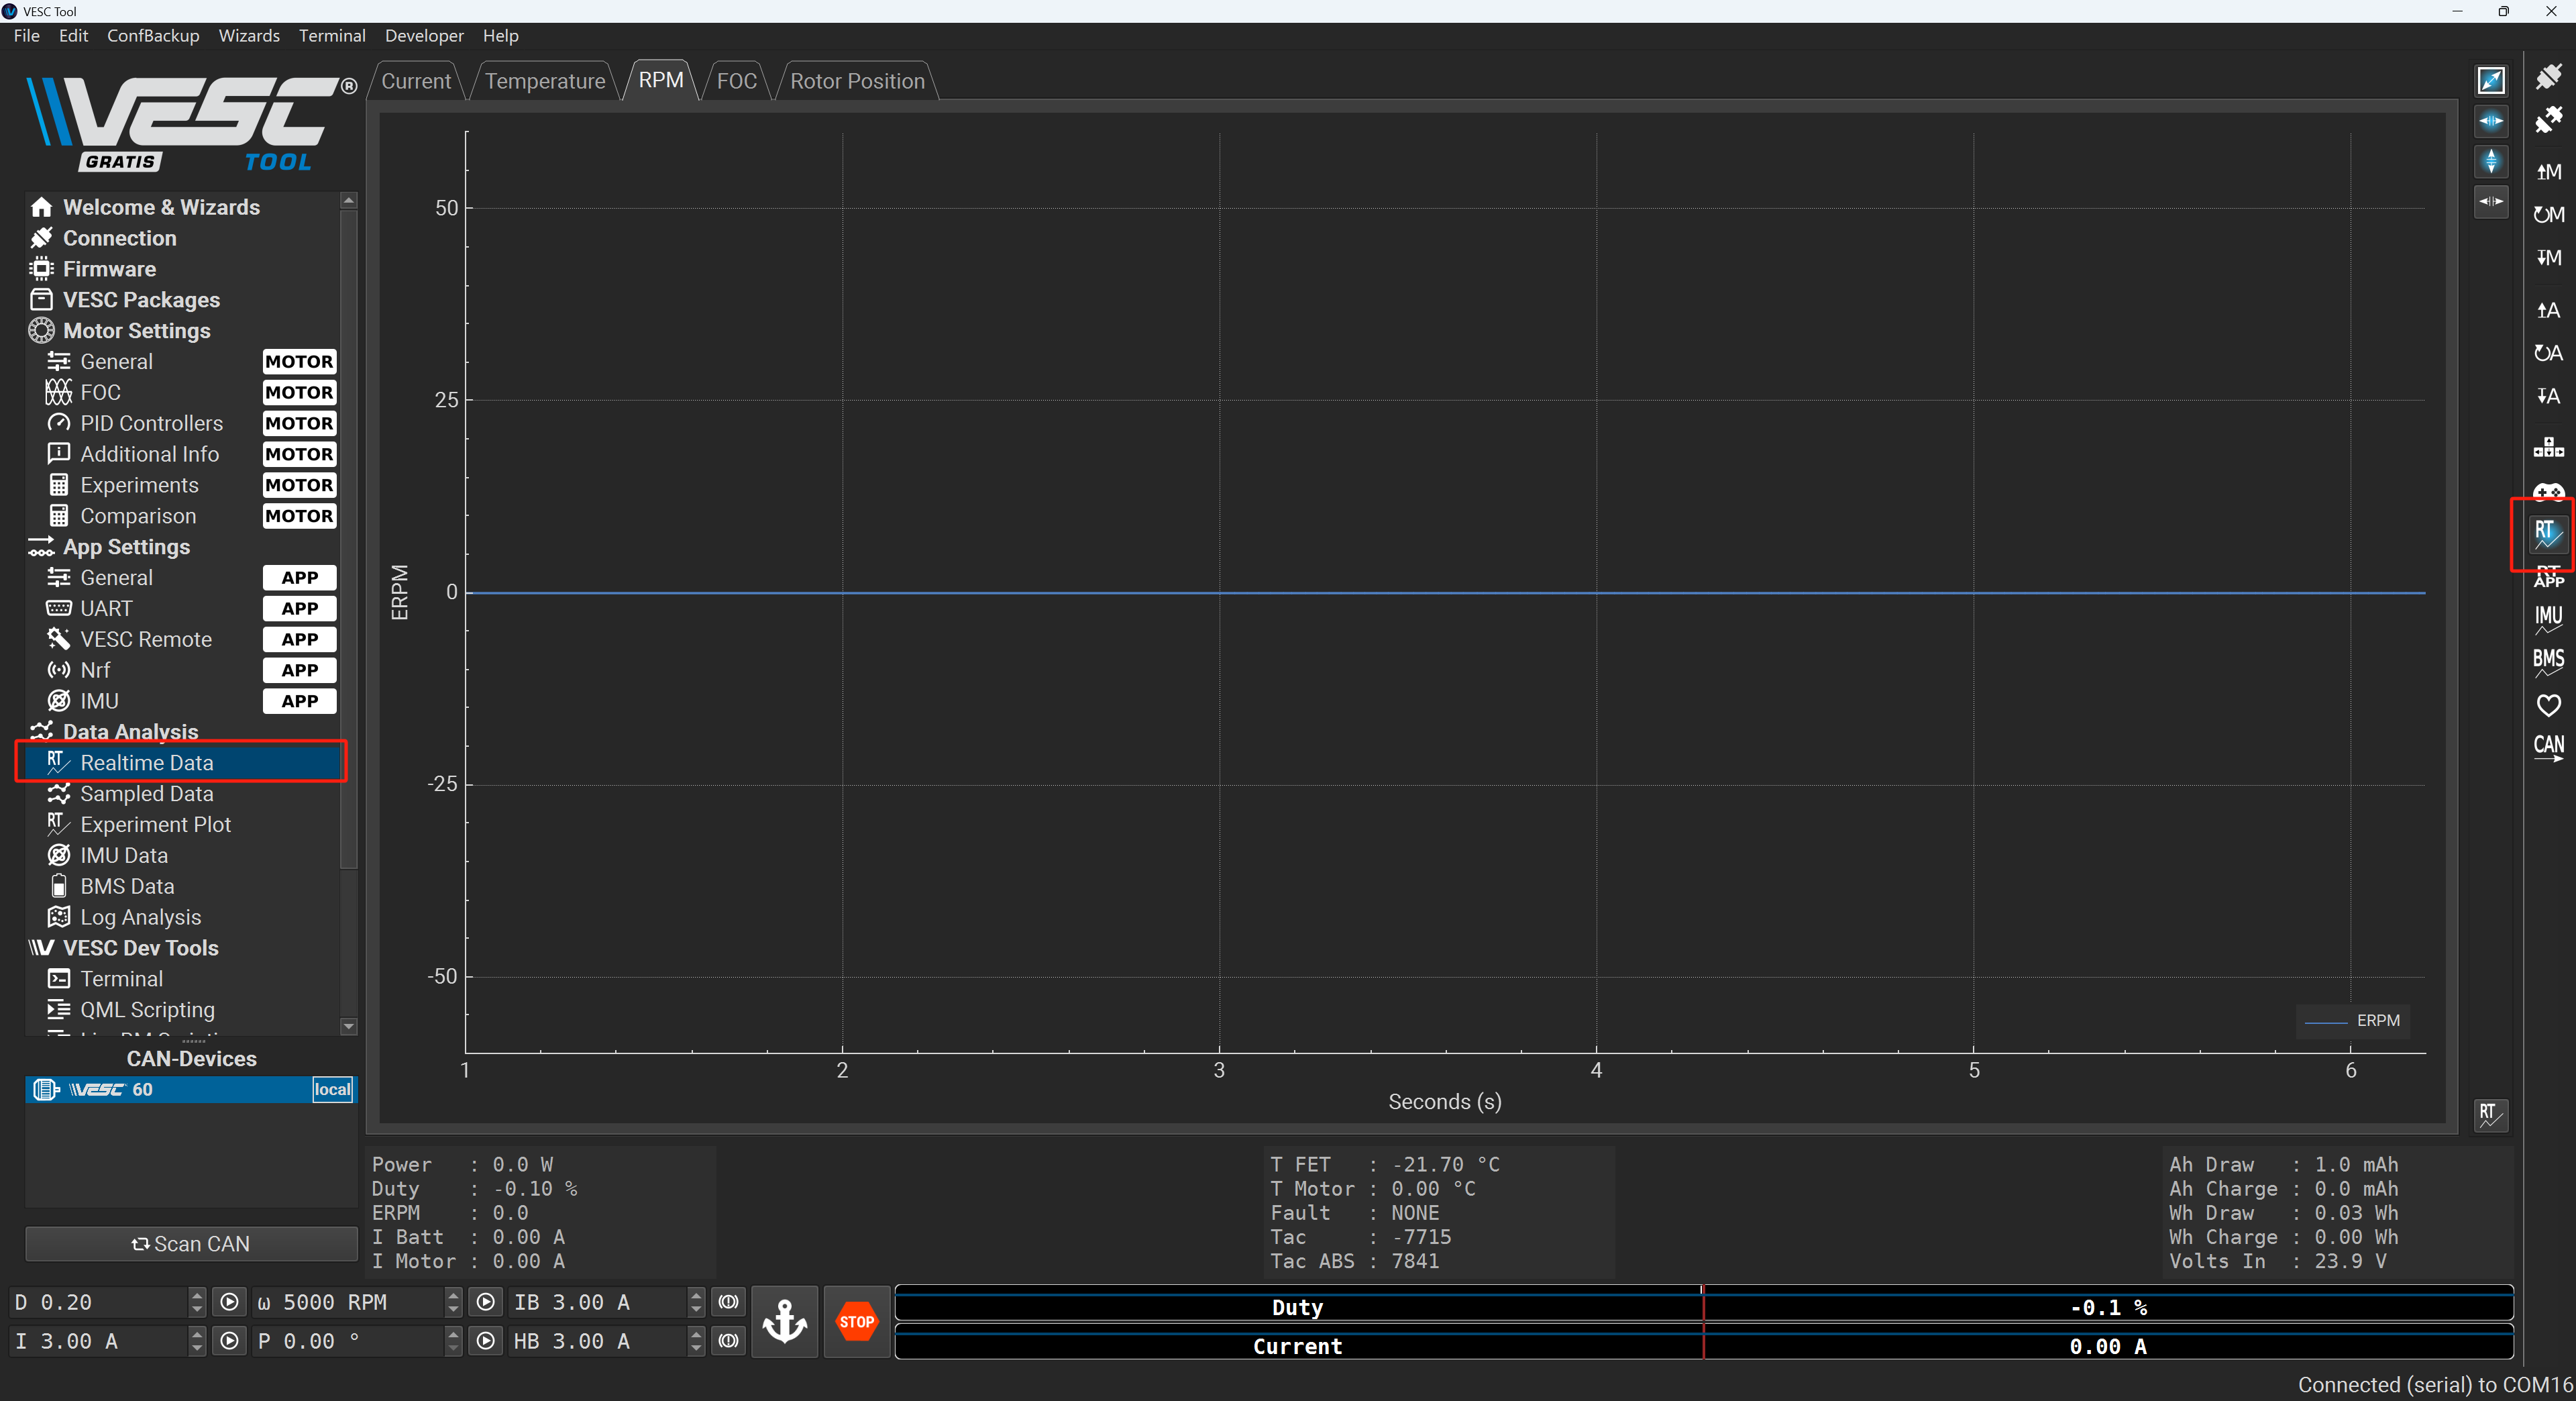The image size is (2576, 1401).
Task: Run position P 0.00° play button
Action: click(486, 1341)
